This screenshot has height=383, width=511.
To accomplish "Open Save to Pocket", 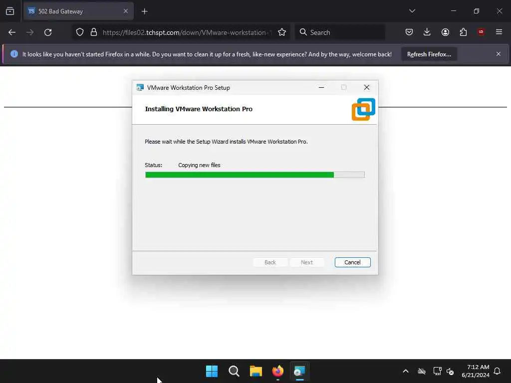I will (409, 32).
